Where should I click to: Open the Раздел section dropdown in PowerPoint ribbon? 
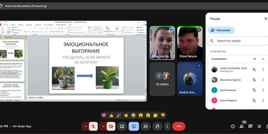point(16,32)
